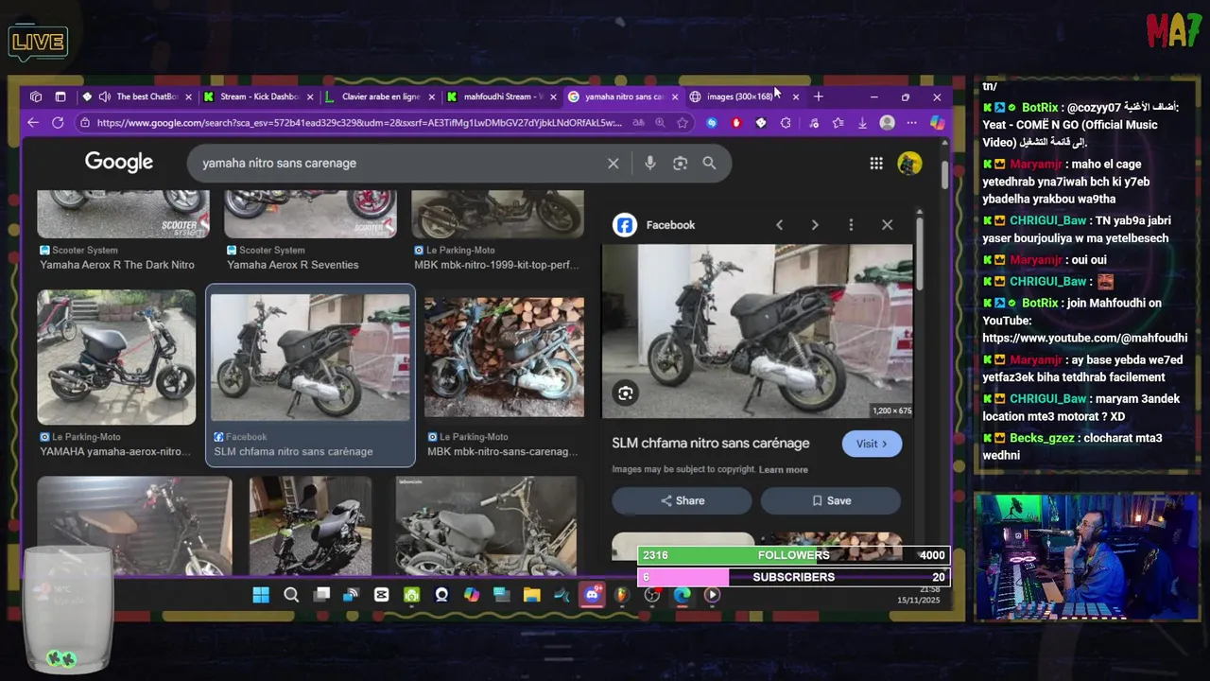Open search by image camera icon
The width and height of the screenshot is (1210, 681).
(680, 164)
